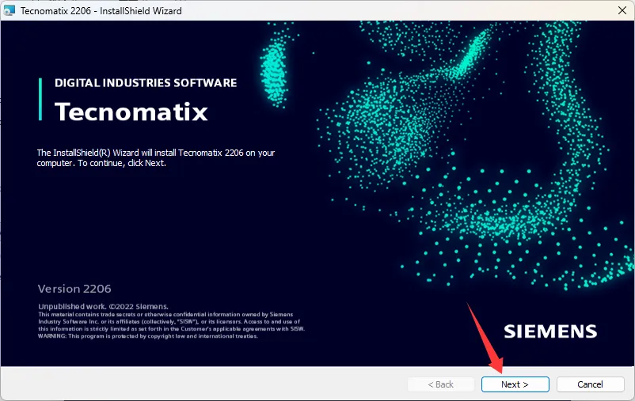
Task: Close the InstallShield Wizard window
Action: point(622,10)
